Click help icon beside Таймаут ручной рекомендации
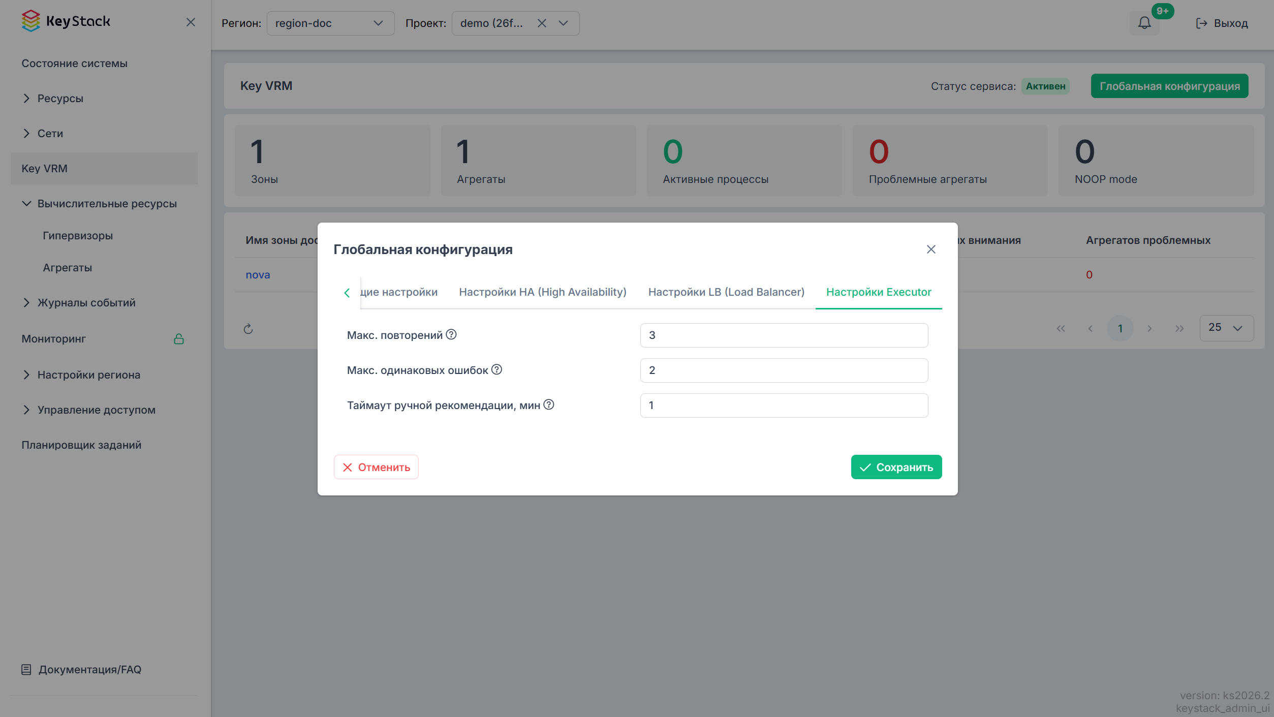Screen dimensions: 1274x717 point(549,404)
